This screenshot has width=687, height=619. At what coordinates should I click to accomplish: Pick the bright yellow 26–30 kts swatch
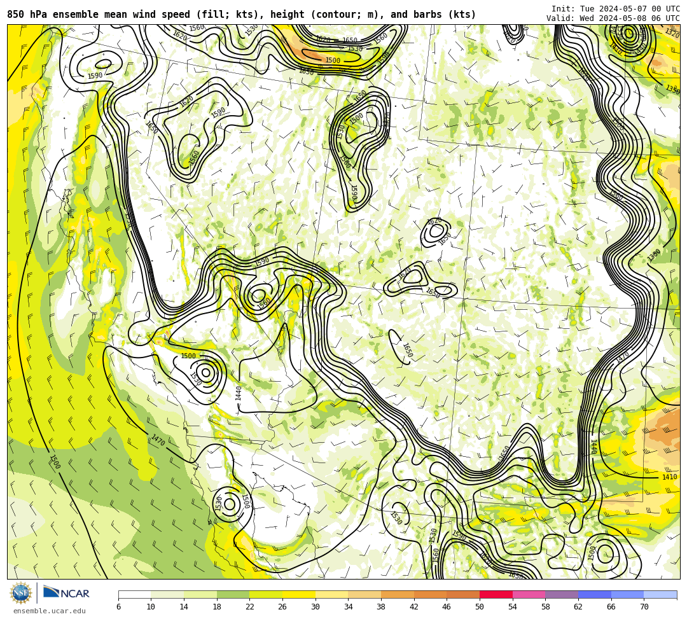299,594
